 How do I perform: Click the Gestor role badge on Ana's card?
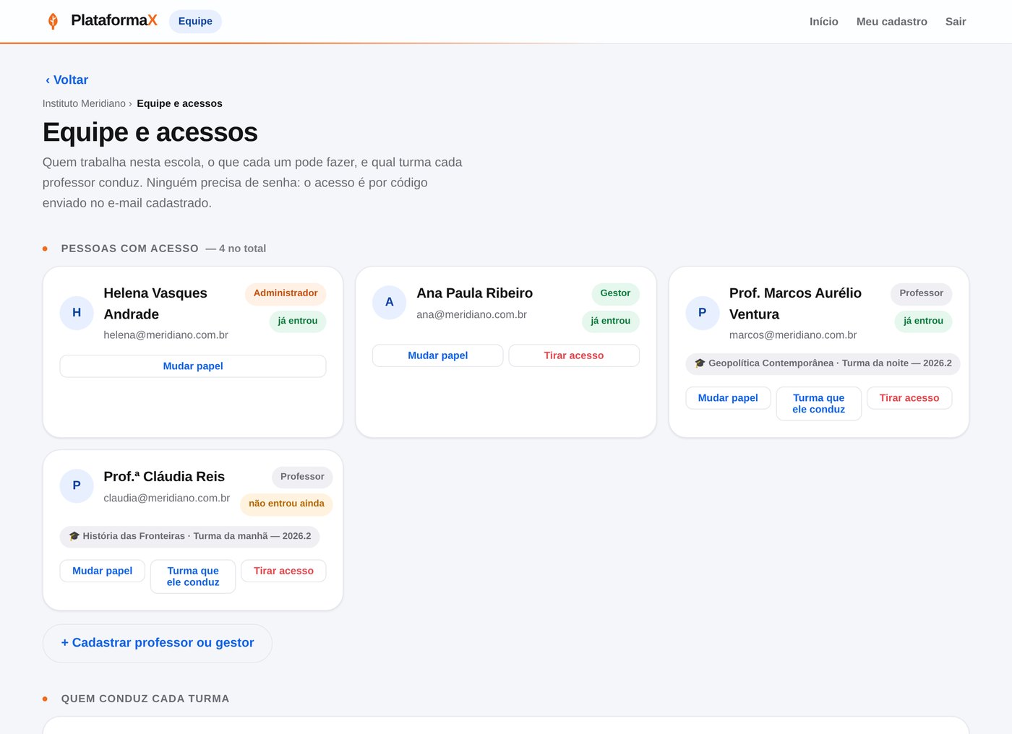pos(615,293)
